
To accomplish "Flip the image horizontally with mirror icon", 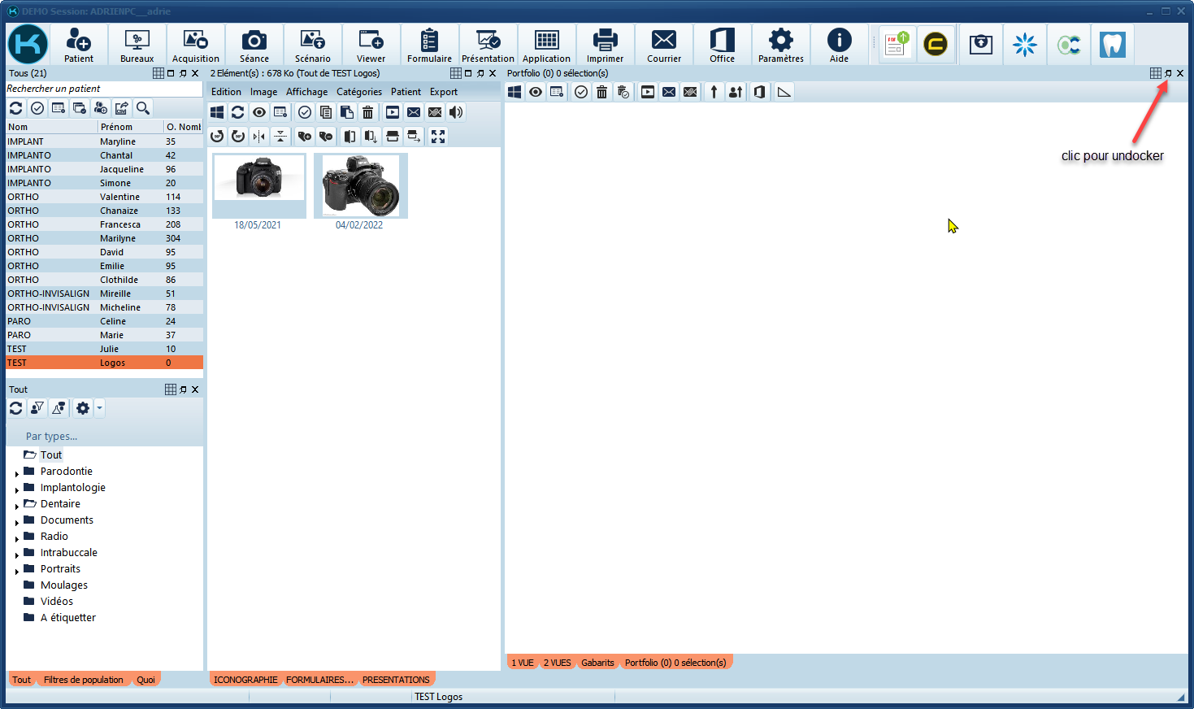I will point(258,136).
